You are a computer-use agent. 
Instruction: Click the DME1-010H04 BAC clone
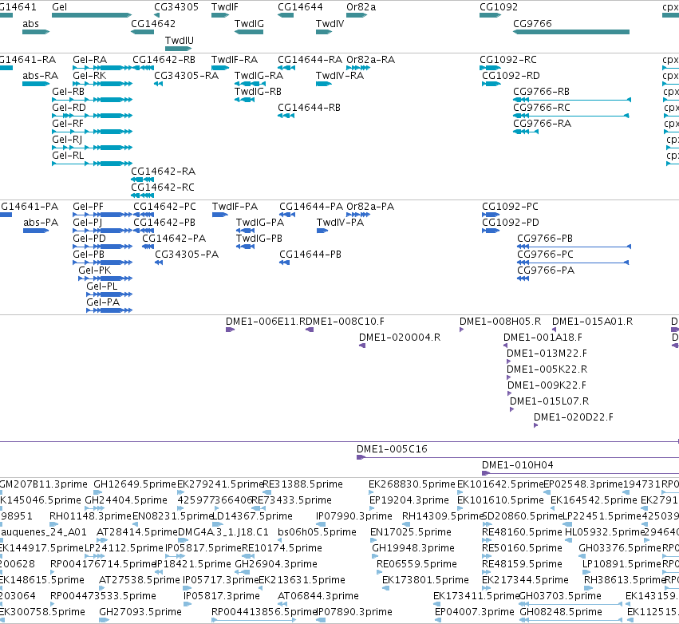pos(580,473)
